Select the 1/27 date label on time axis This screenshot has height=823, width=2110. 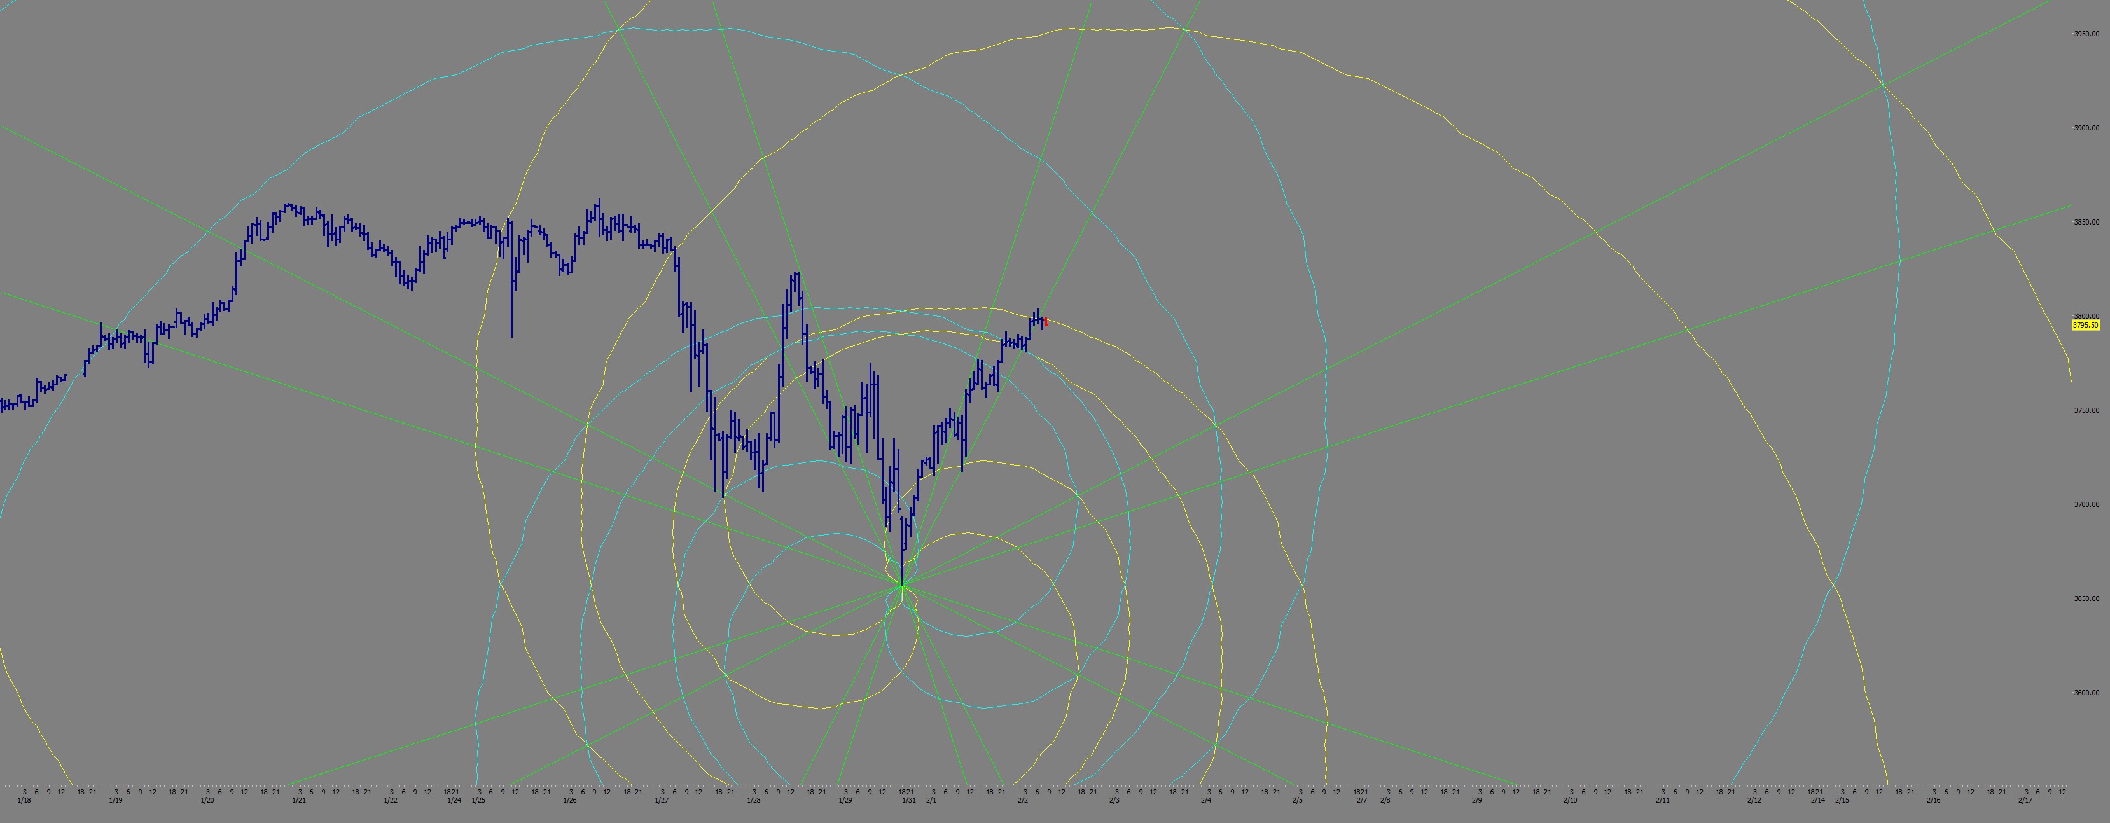coord(662,800)
